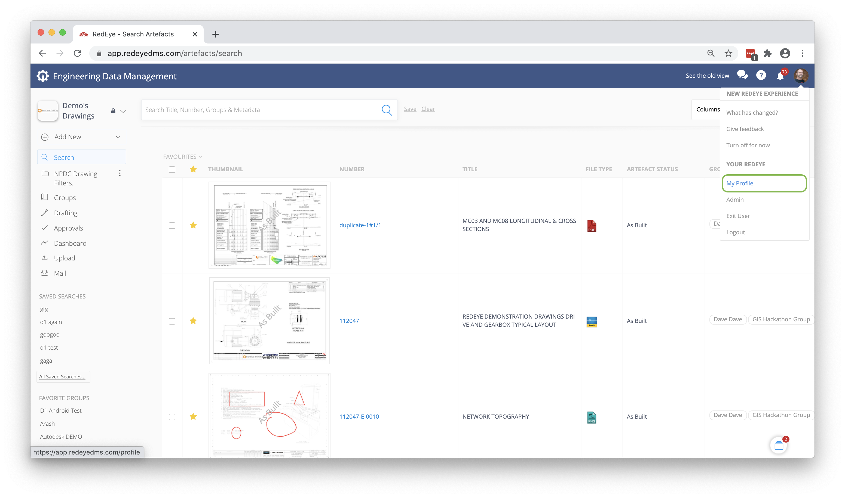Click GIS Hackathon Group tag in 112047 row
Viewport: 845px width, 498px height.
(x=781, y=319)
